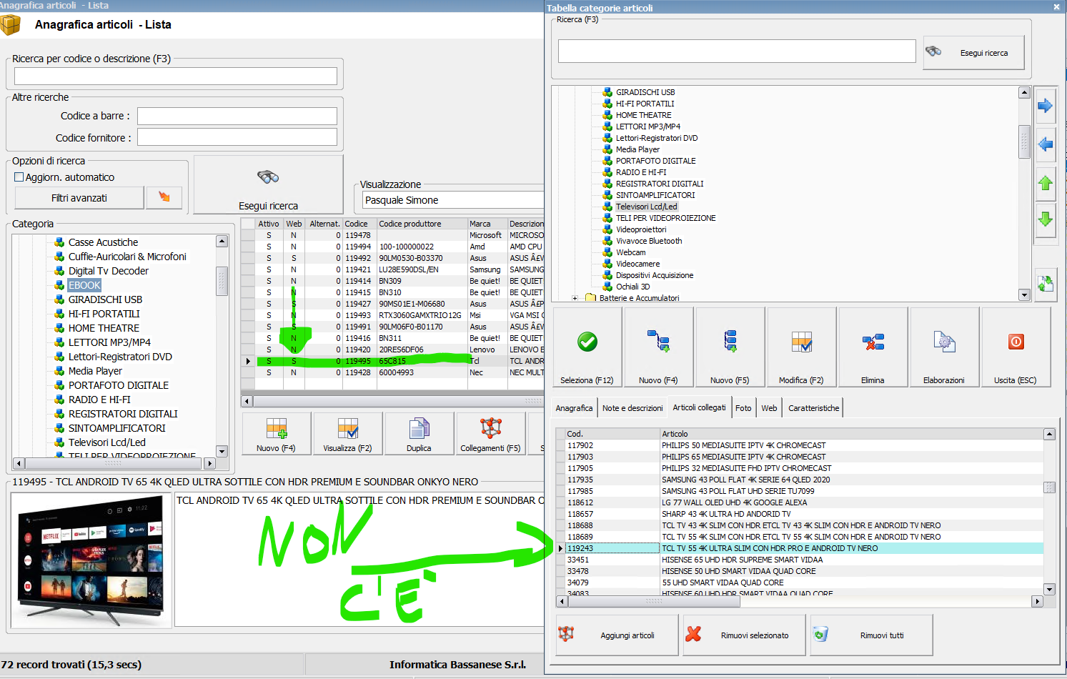Select the Articoli collegati tab
Image resolution: width=1067 pixels, height=679 pixels.
[x=699, y=407]
